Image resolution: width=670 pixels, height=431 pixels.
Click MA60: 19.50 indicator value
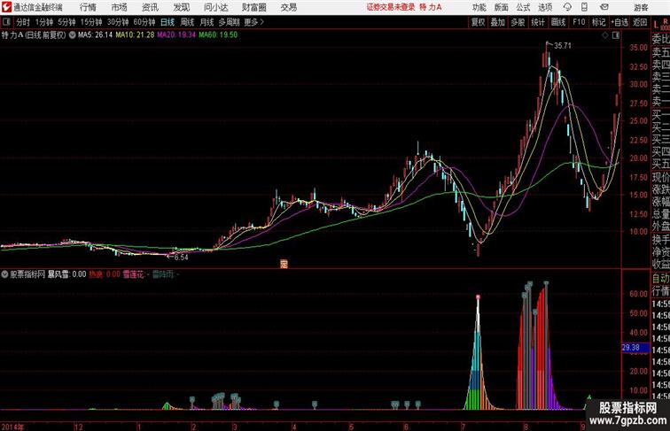pyautogui.click(x=218, y=35)
